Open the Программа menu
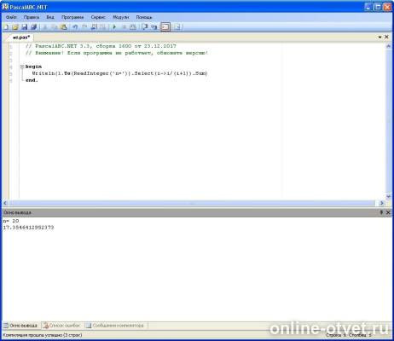 point(72,17)
